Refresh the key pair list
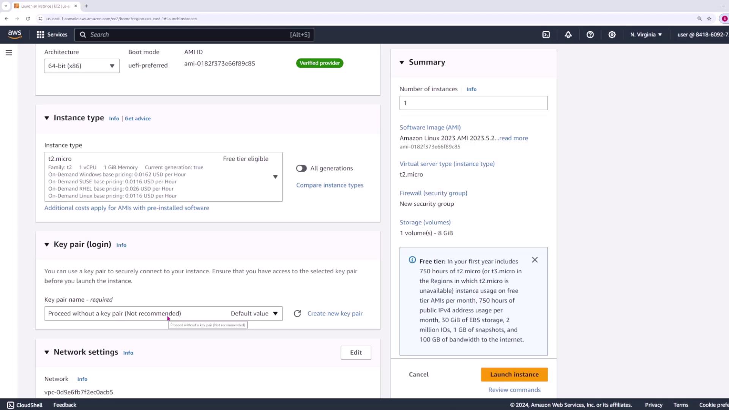729x410 pixels. click(x=297, y=314)
